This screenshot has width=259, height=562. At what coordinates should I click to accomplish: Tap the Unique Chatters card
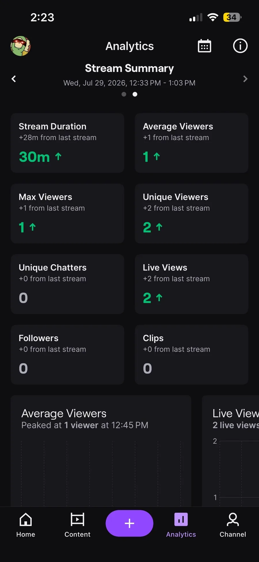pos(67,284)
